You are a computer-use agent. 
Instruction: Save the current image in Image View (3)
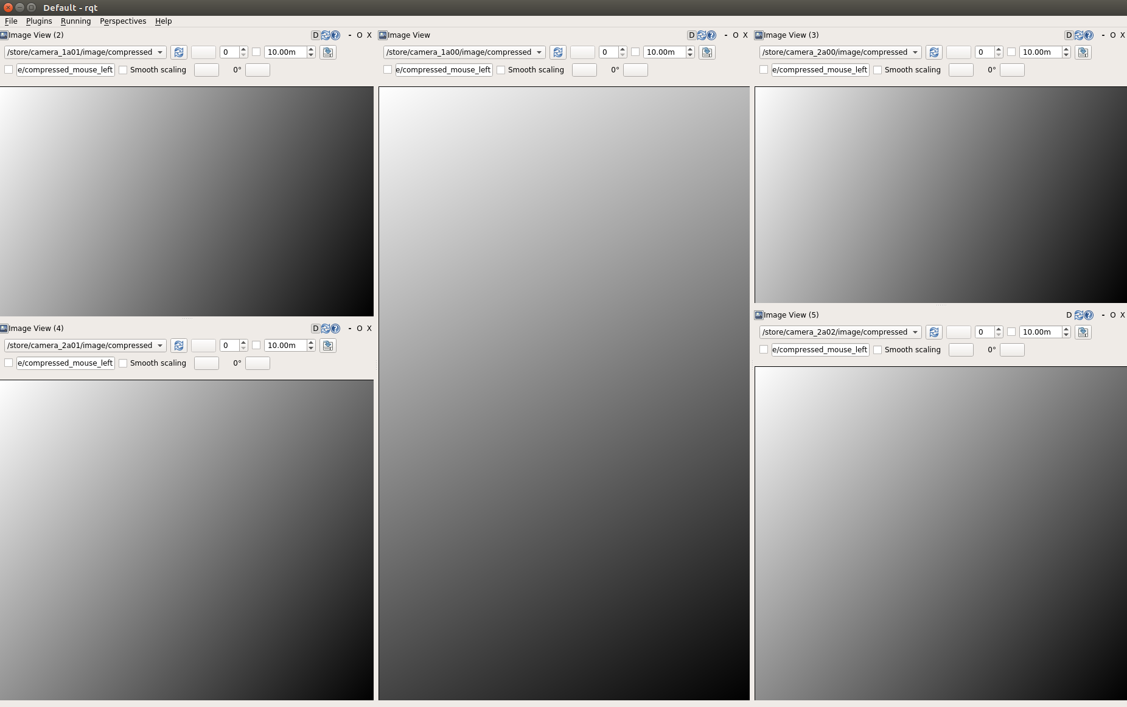click(1083, 52)
